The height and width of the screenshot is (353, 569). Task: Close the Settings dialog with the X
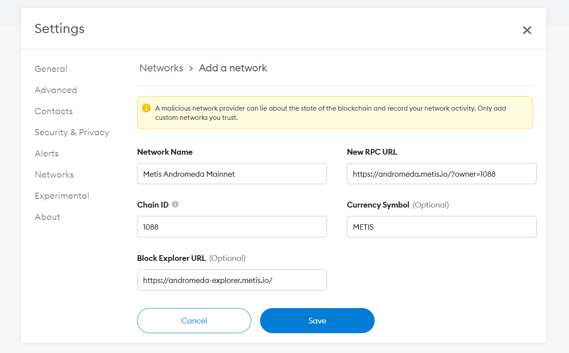(527, 30)
